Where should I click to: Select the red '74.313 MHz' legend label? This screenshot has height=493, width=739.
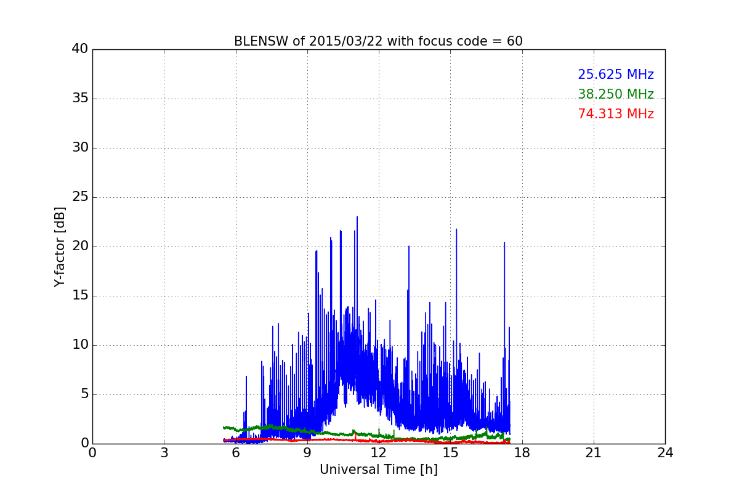point(616,114)
